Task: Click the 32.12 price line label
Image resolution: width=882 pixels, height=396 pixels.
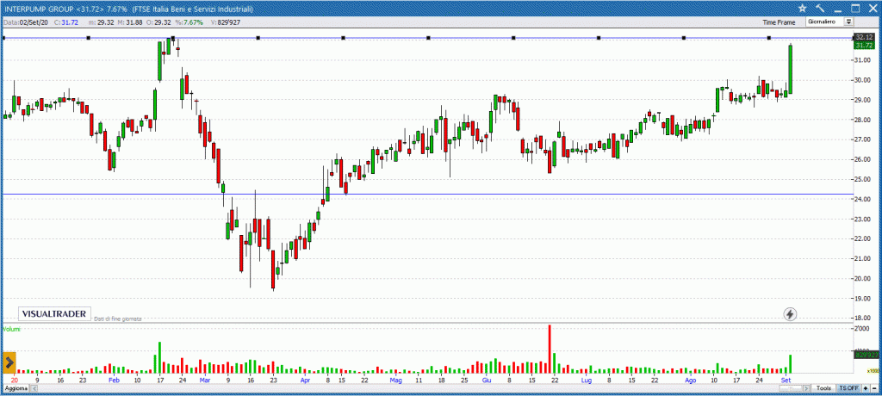Action: point(863,37)
